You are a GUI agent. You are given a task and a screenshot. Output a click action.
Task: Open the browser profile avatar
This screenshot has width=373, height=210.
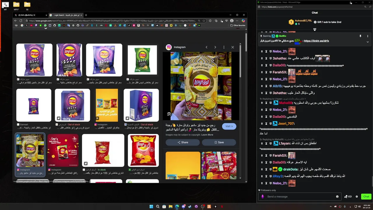pos(232,21)
